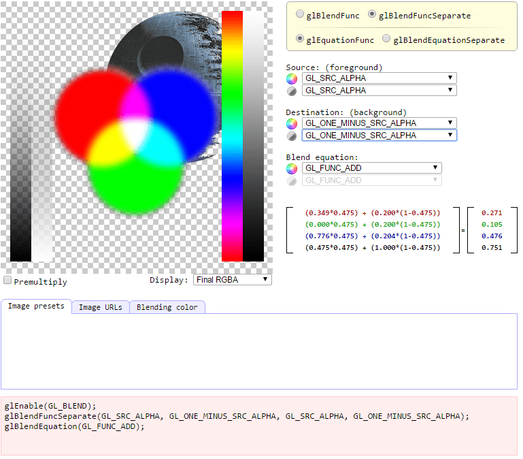Image resolution: width=523 pixels, height=459 pixels.
Task: Click the Blend equation RGB color wheel icon
Action: [292, 169]
